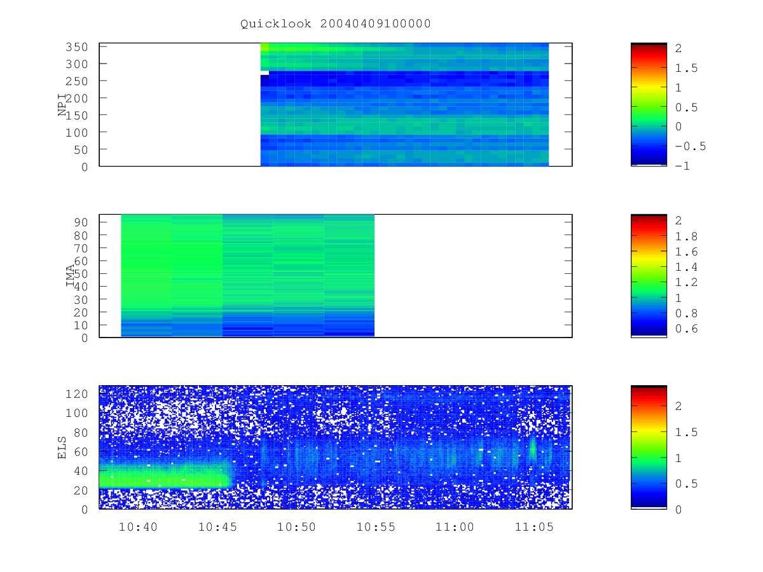Viewport: 763px width, 572px height.
Task: Click the 1.5 value on ELS colorbar
Action: (x=687, y=432)
